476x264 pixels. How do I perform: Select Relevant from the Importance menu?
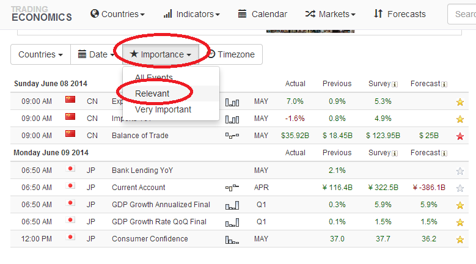pyautogui.click(x=152, y=94)
